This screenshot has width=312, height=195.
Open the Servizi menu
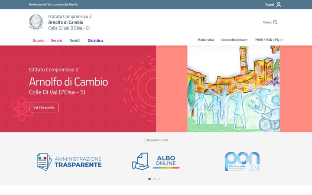pyautogui.click(x=56, y=41)
